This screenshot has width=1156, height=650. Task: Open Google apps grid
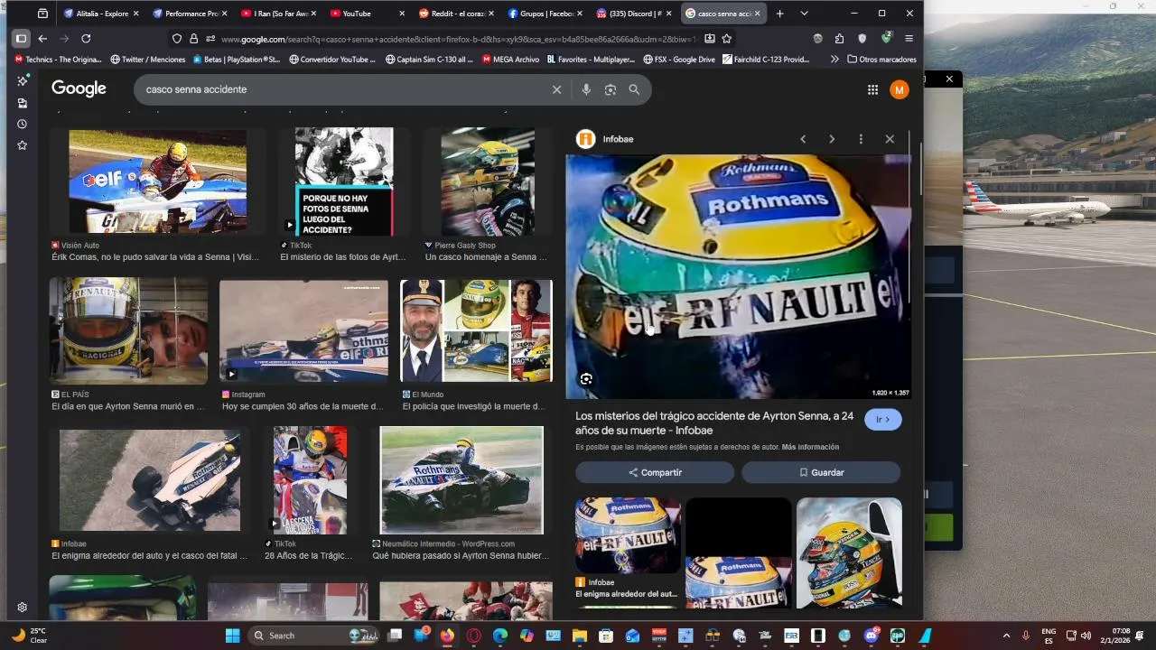872,89
